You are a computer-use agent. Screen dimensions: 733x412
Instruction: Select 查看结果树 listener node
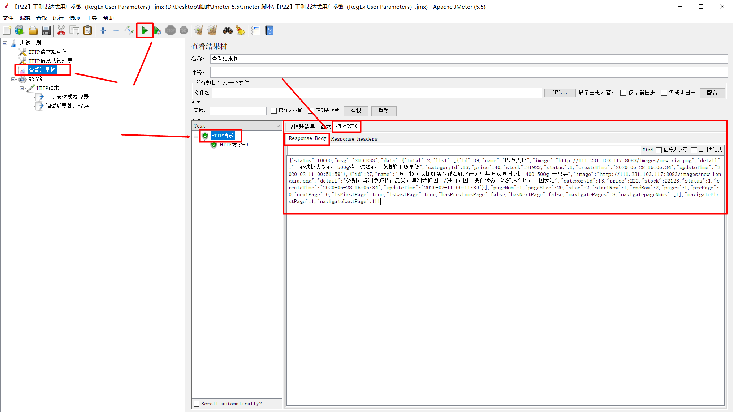[42, 70]
